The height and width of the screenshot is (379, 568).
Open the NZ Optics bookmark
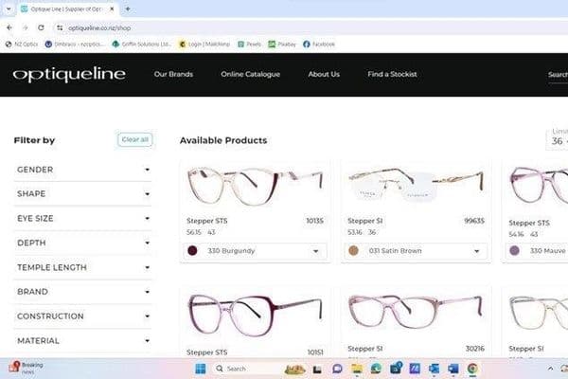point(22,45)
